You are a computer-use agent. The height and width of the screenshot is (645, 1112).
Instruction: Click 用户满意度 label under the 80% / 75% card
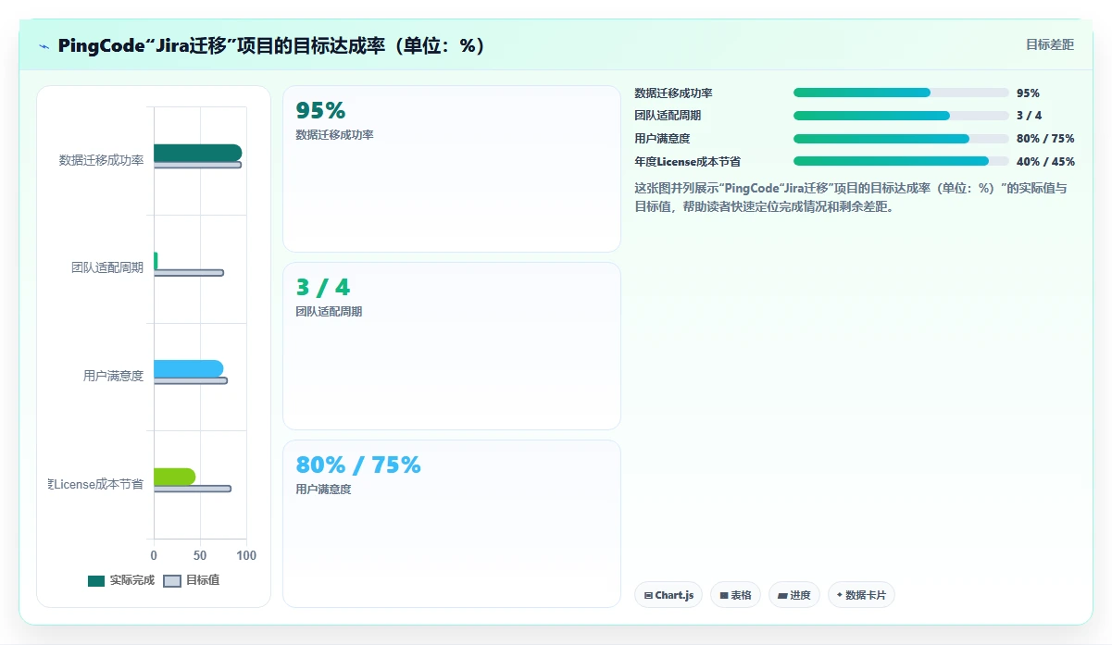click(323, 490)
